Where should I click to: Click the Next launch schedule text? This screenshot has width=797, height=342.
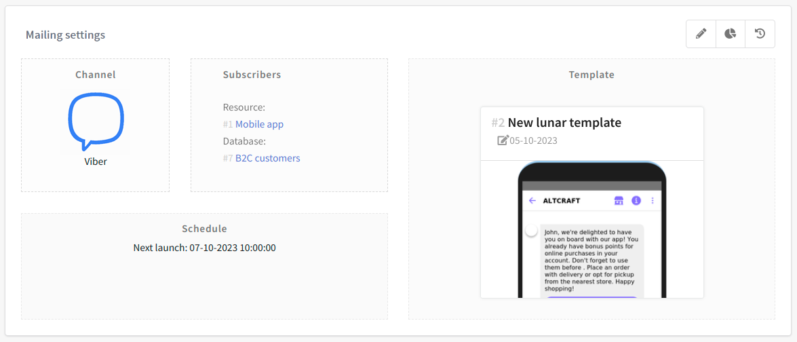coord(204,248)
